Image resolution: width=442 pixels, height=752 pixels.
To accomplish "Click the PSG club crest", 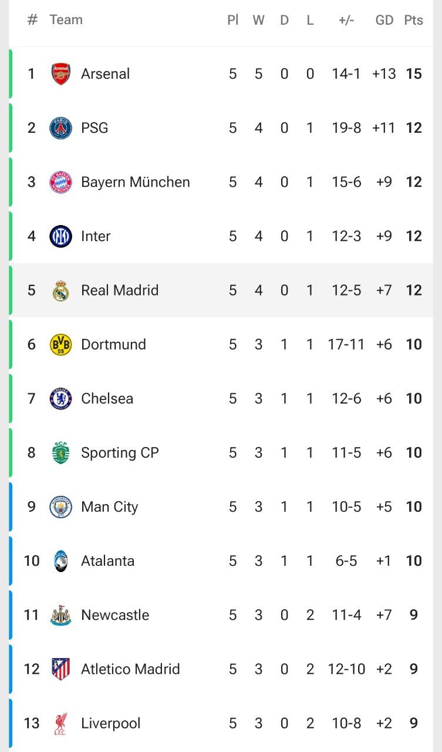I will pyautogui.click(x=61, y=128).
